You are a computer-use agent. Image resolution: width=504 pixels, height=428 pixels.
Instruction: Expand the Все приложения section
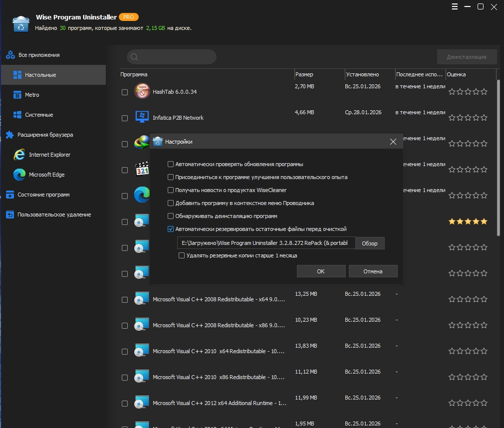click(x=38, y=55)
